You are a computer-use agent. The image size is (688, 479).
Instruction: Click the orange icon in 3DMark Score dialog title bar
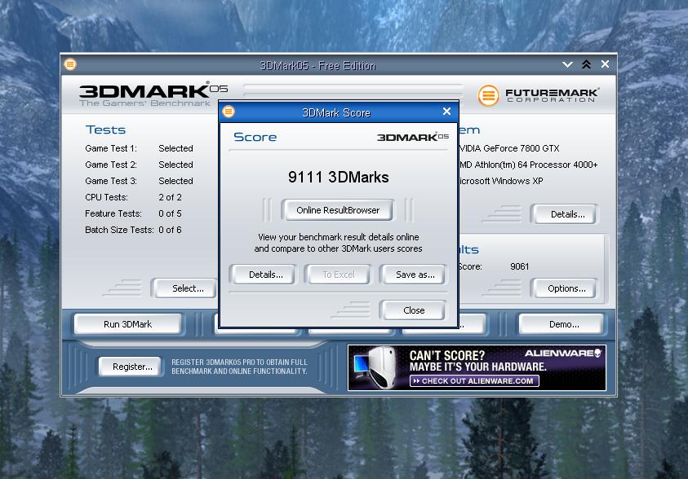[229, 112]
